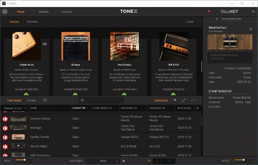258x165 pixels.
Task: Click the tuner icon in bottom bar
Action: point(148,161)
